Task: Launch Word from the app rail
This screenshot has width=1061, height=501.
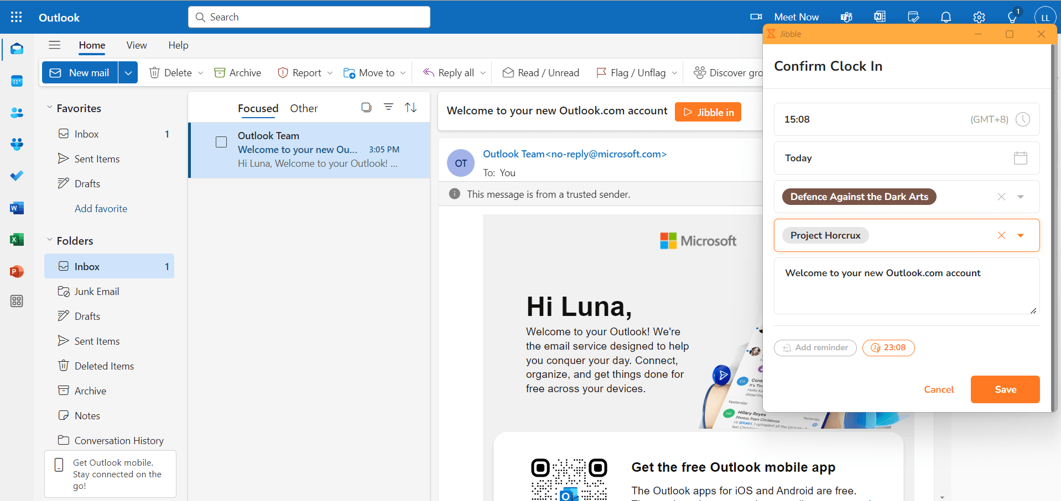Action: click(x=17, y=208)
